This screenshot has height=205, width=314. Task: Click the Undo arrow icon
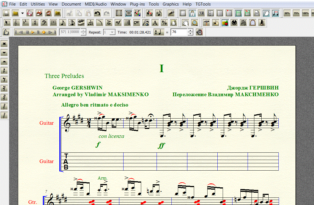pyautogui.click(x=97, y=13)
